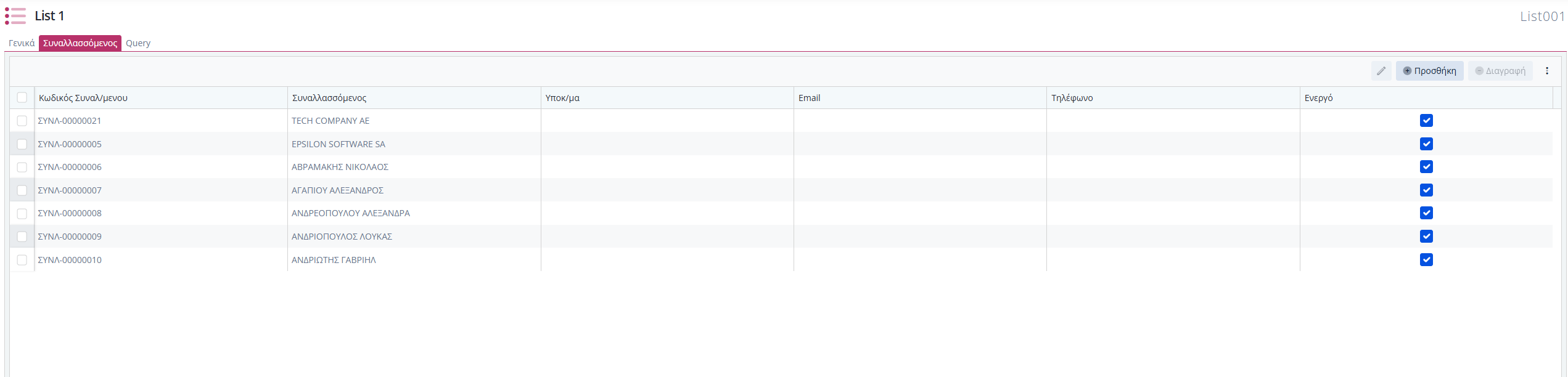Click the ΑΒΡΑΜΑΚΗΣ ΝΙΚΟΛΑΟΣ name cell
Viewport: 1568px width, 377px height.
coord(414,167)
